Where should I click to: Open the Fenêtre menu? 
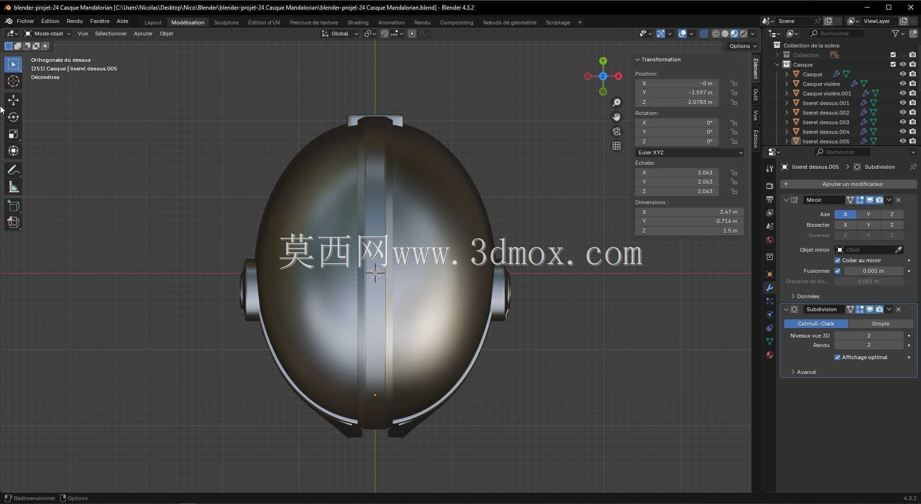coord(100,21)
